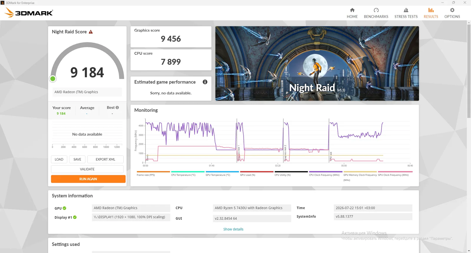Image resolution: width=471 pixels, height=253 pixels.
Task: Click the green dot on score gauge
Action: (x=53, y=79)
